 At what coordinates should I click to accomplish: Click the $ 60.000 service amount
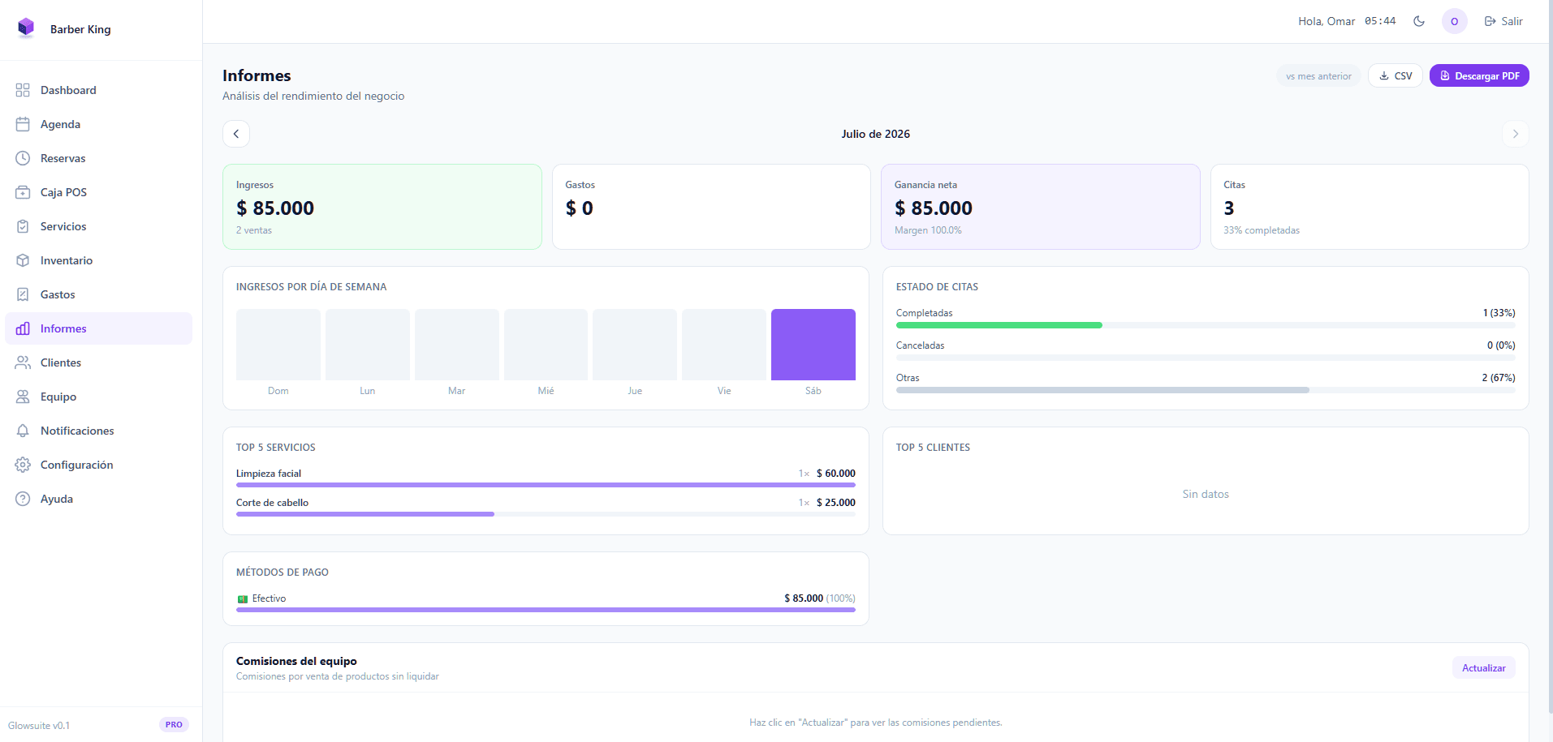coord(836,474)
